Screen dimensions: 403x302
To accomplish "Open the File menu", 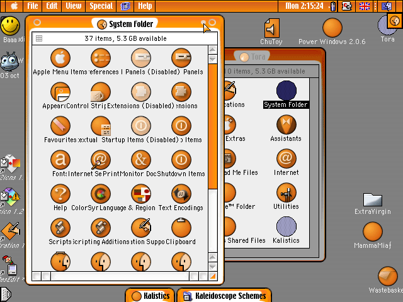I will 33,6.
